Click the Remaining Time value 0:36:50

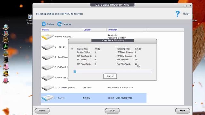(x=138, y=49)
